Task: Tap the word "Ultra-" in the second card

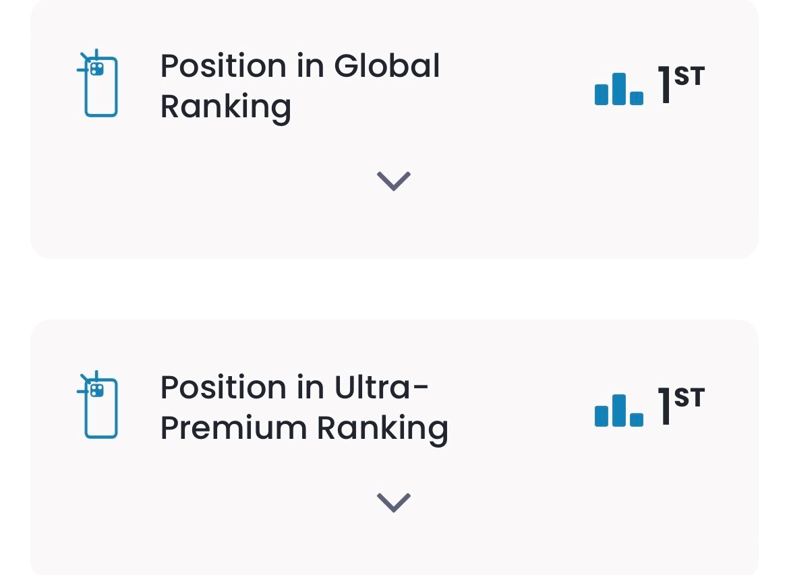Action: (382, 388)
